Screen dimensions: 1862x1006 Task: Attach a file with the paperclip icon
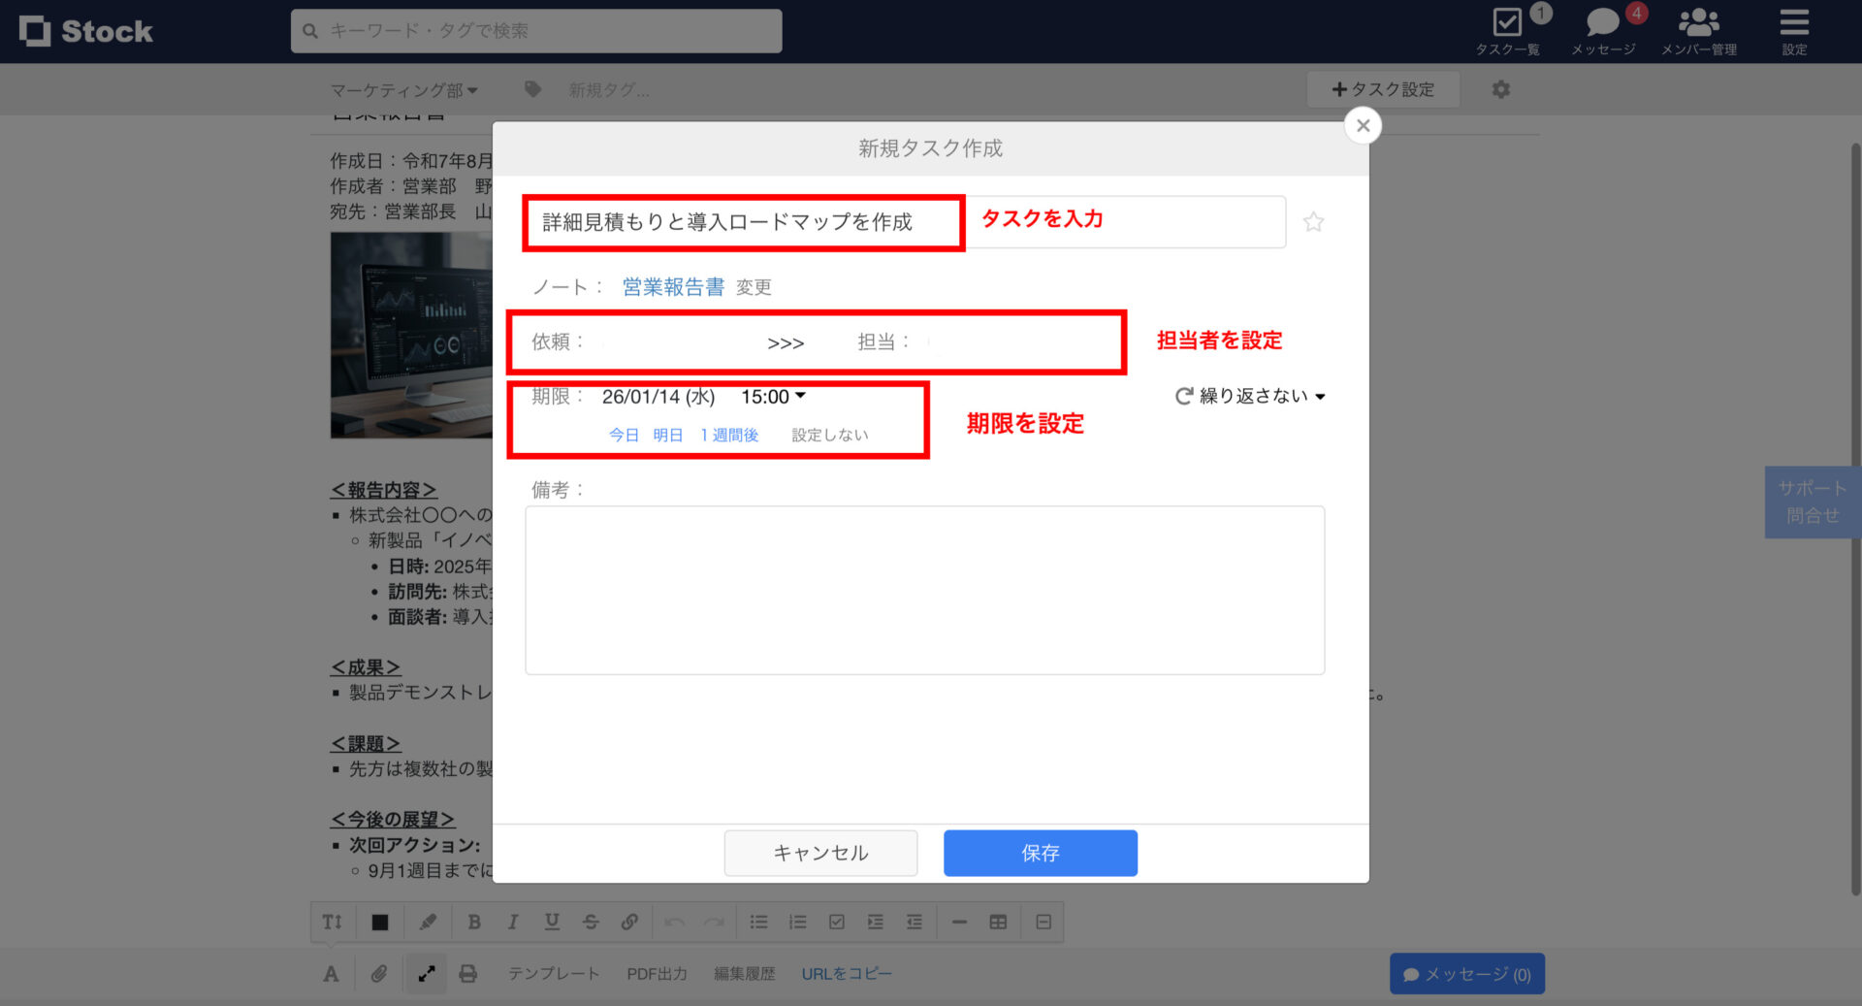(x=378, y=973)
